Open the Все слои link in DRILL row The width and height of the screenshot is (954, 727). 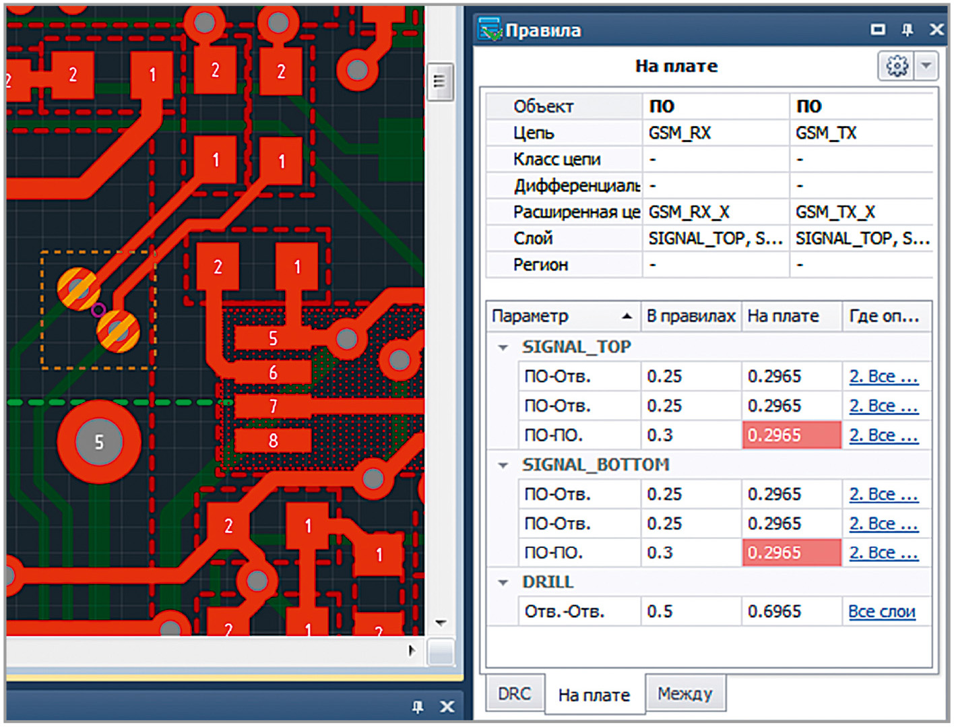click(881, 612)
